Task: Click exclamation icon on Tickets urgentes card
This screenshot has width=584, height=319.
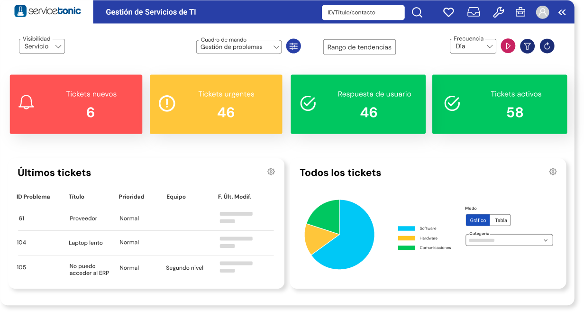Action: tap(167, 103)
